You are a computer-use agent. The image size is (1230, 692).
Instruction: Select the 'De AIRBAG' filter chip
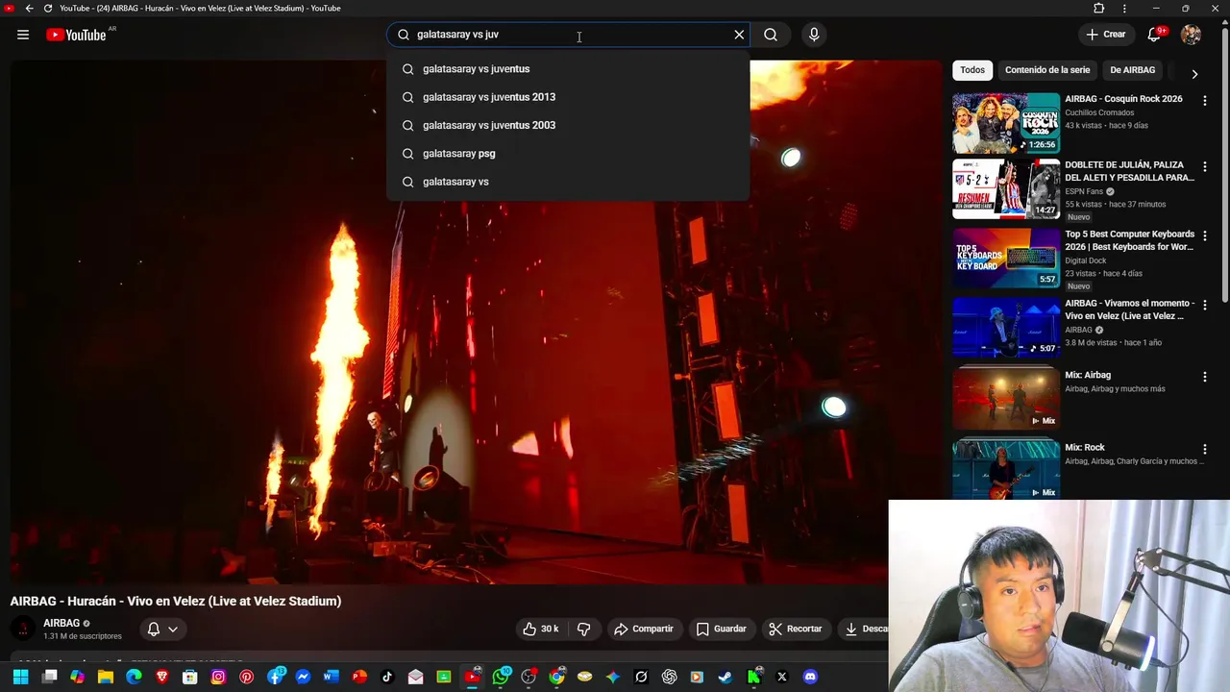(1132, 70)
